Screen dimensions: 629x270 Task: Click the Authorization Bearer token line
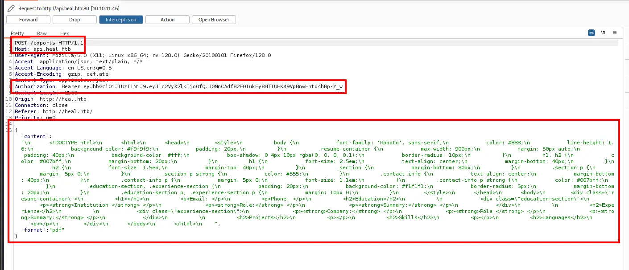(x=179, y=86)
